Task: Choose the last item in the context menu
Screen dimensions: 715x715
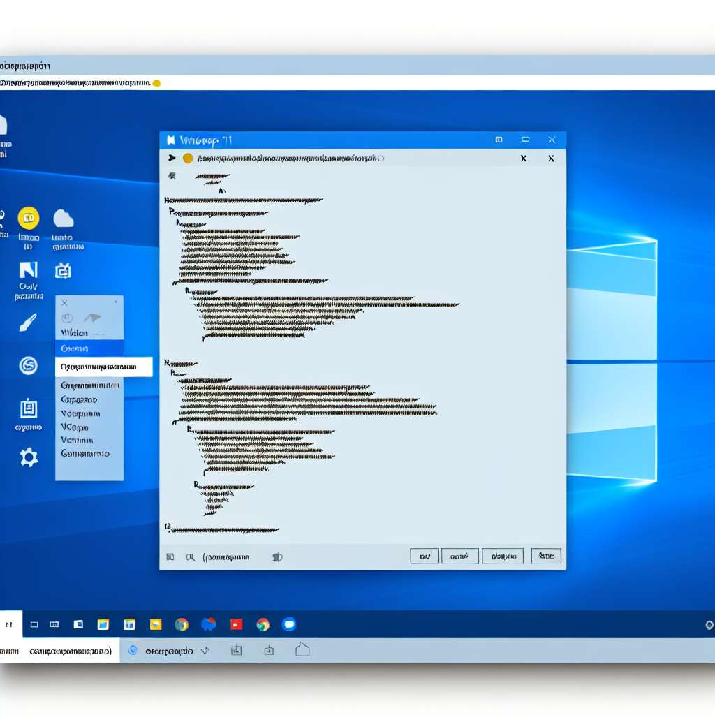Action: pos(85,453)
